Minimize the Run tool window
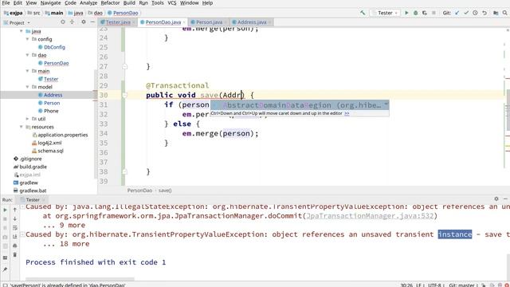 click(x=505, y=199)
